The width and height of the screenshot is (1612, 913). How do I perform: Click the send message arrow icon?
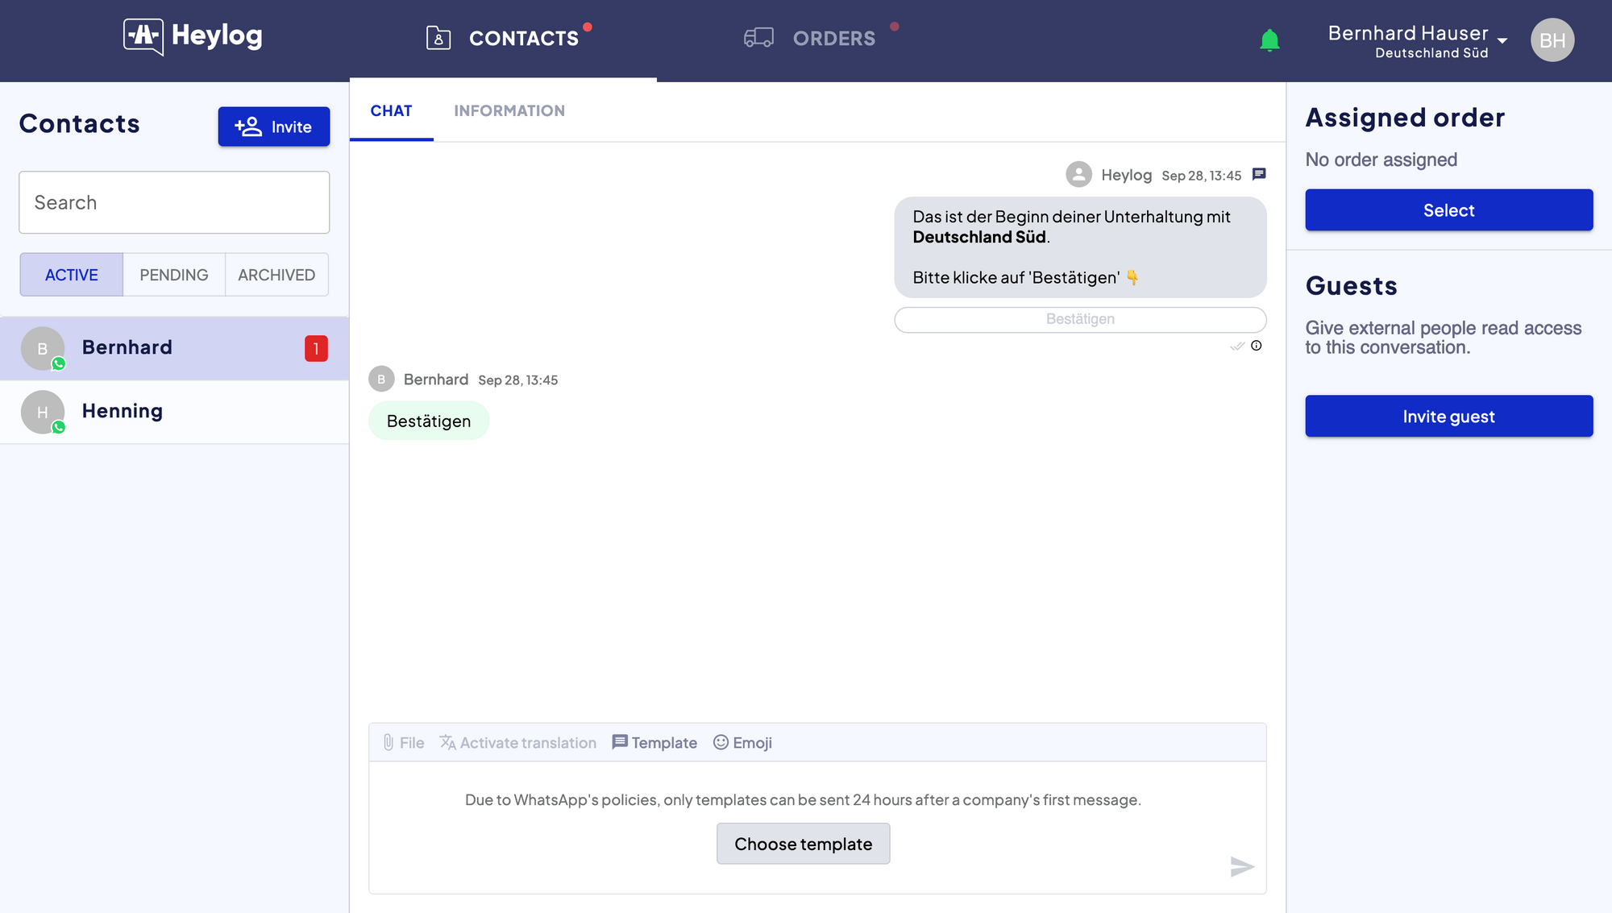click(x=1242, y=867)
